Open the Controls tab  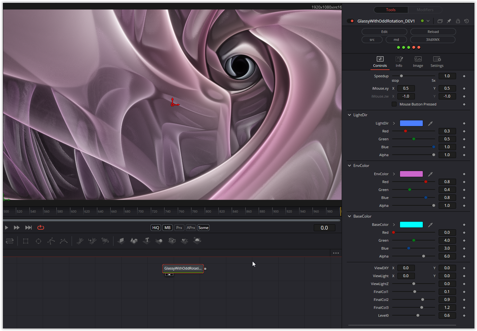point(380,62)
